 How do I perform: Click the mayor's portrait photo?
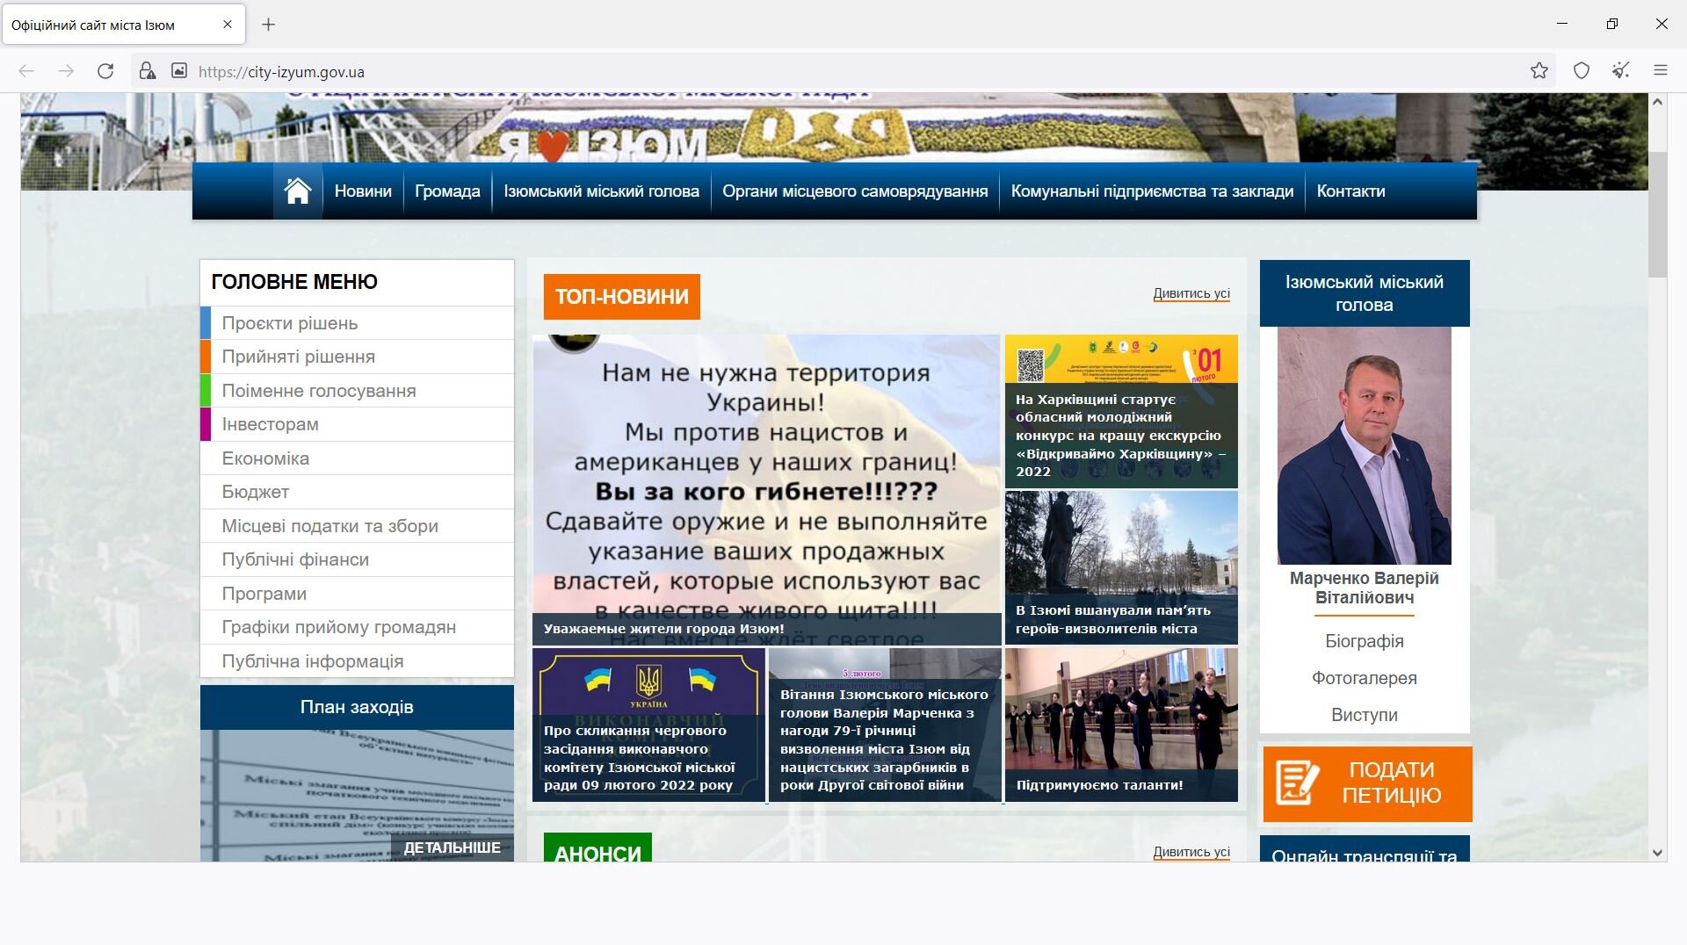coord(1364,446)
